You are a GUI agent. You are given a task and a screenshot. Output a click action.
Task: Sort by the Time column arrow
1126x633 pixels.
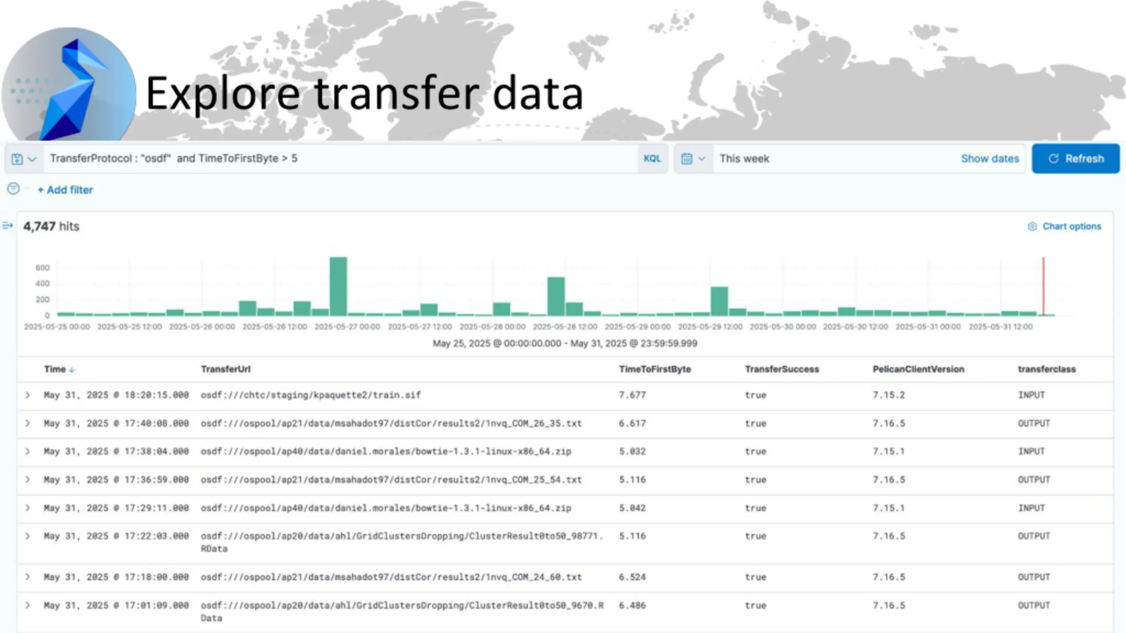[72, 370]
